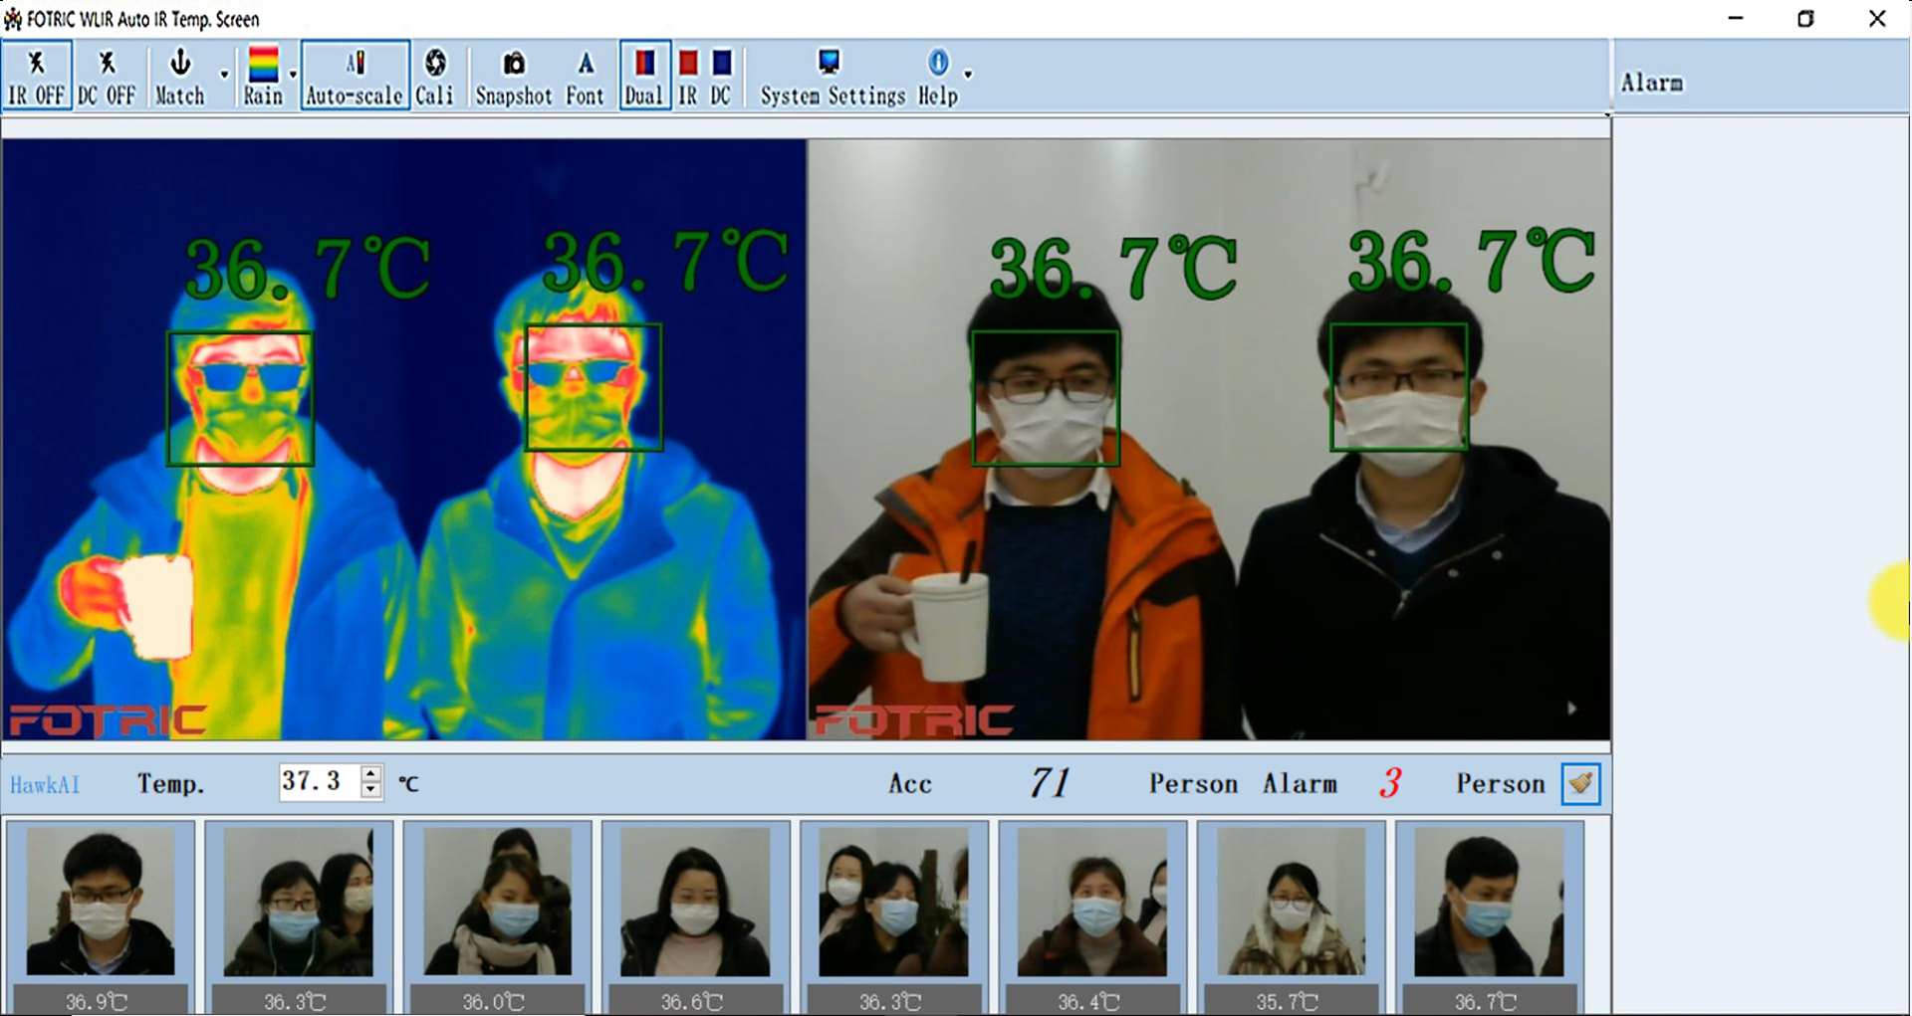Viewport: 1912px width, 1016px height.
Task: Open the Help menu
Action: point(938,77)
